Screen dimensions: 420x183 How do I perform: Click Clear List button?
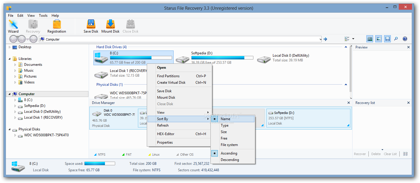coord(390,154)
